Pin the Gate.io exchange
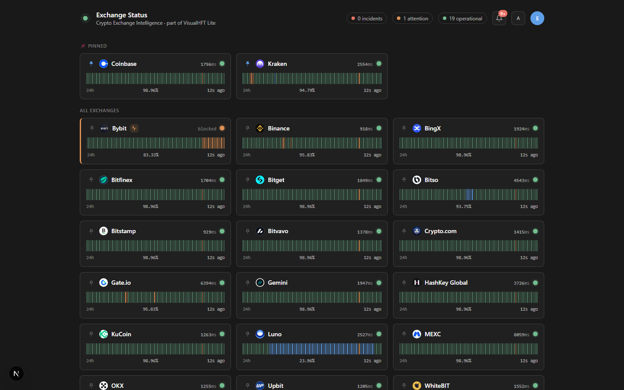The width and height of the screenshot is (624, 390). (x=91, y=283)
